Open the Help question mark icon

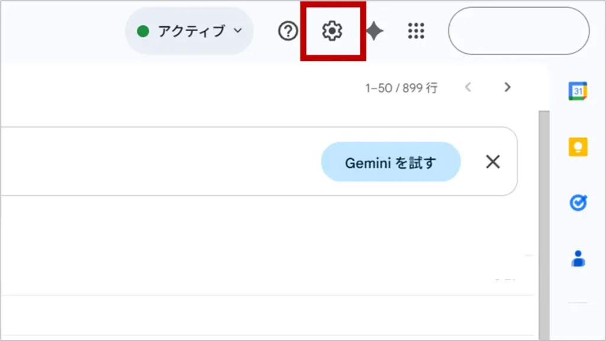pos(288,31)
